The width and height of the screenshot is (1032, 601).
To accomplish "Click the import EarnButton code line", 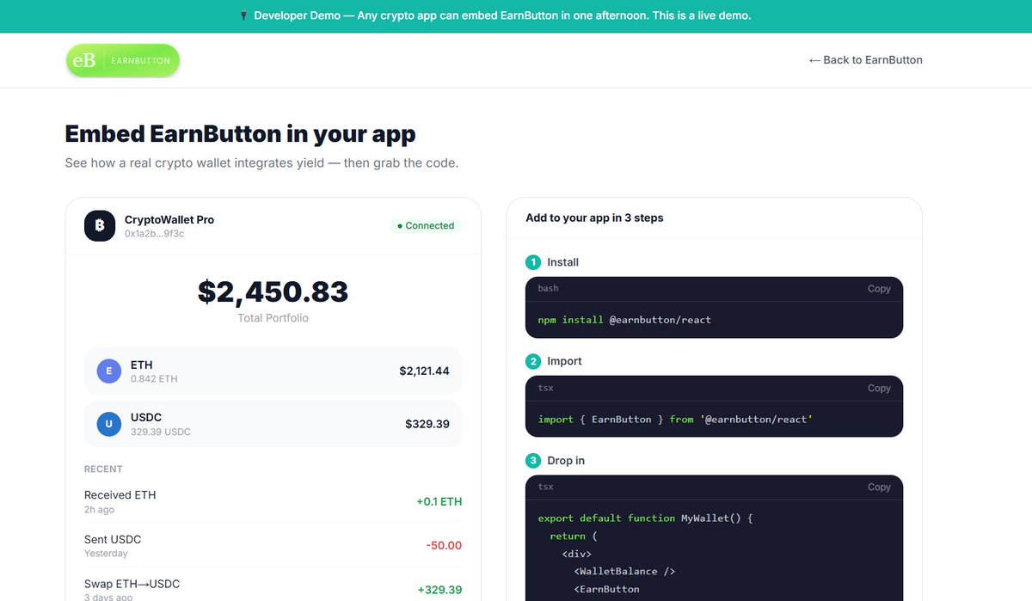I will tap(675, 420).
